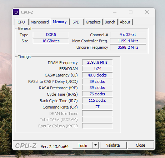This screenshot has width=165, height=158.
Task: Click the CAS# Latency (CL) label
Action: 61,75
